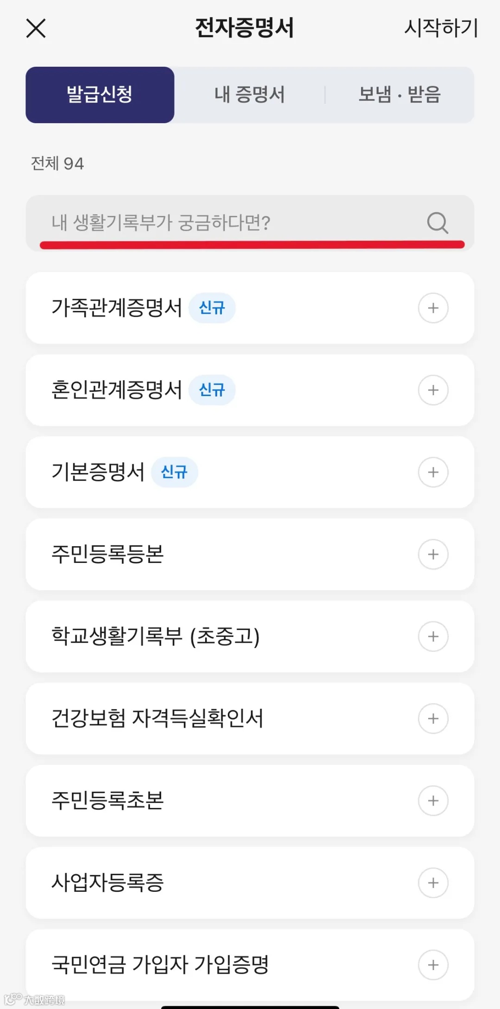Add 국민연금 가입자 가입증명 with plus icon
Viewport: 500px width, 1009px height.
pos(433,965)
